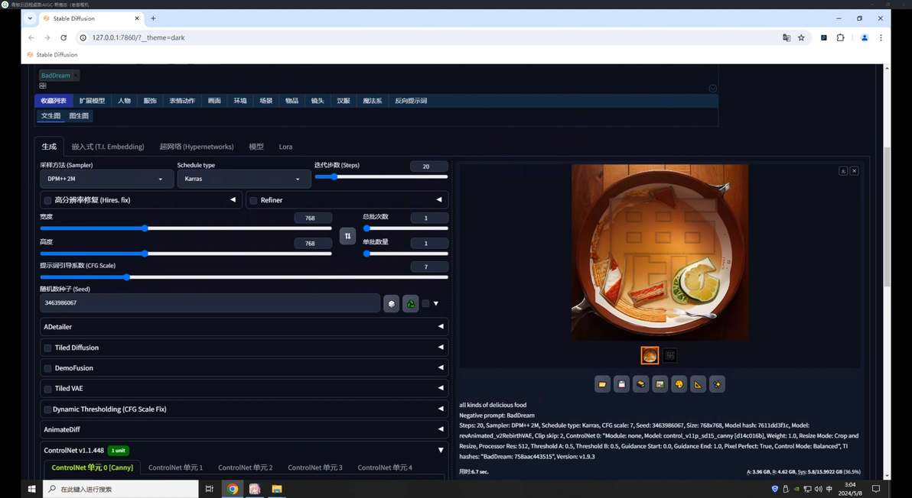Enable the Tiled VAE checkbox

pos(47,389)
